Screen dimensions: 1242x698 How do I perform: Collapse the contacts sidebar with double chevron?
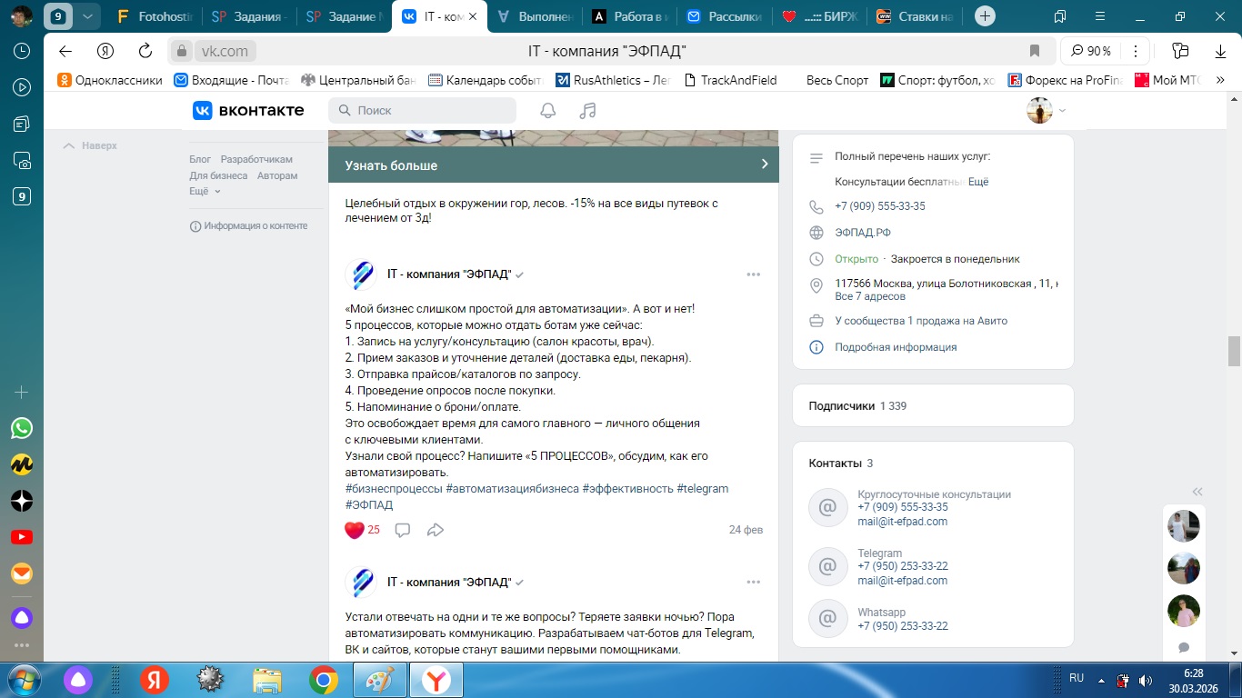click(1197, 490)
